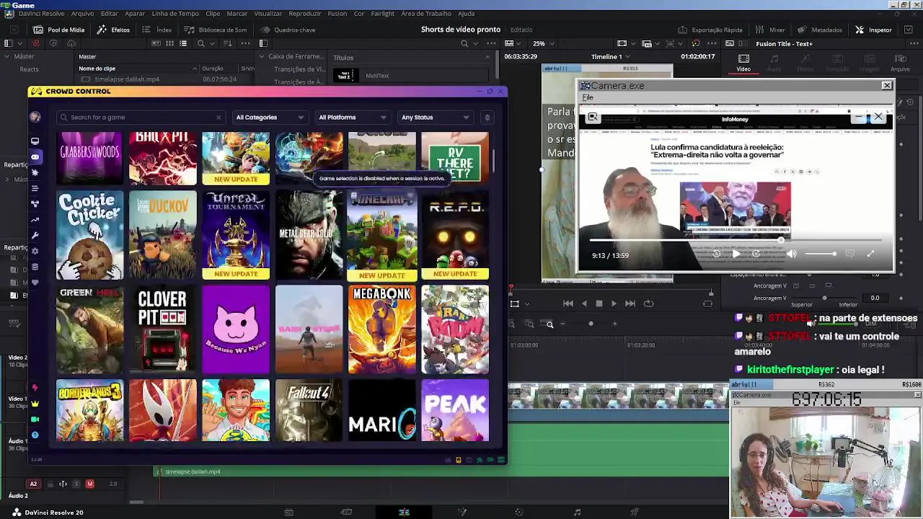Expand the Timeline 1 name dropdown
923x519 pixels.
coord(611,56)
